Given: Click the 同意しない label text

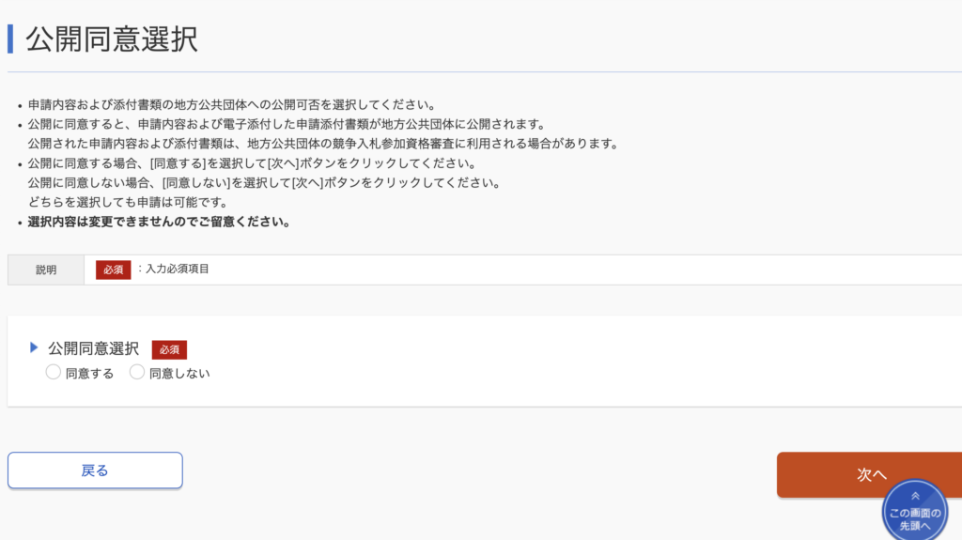Looking at the screenshot, I should [179, 373].
